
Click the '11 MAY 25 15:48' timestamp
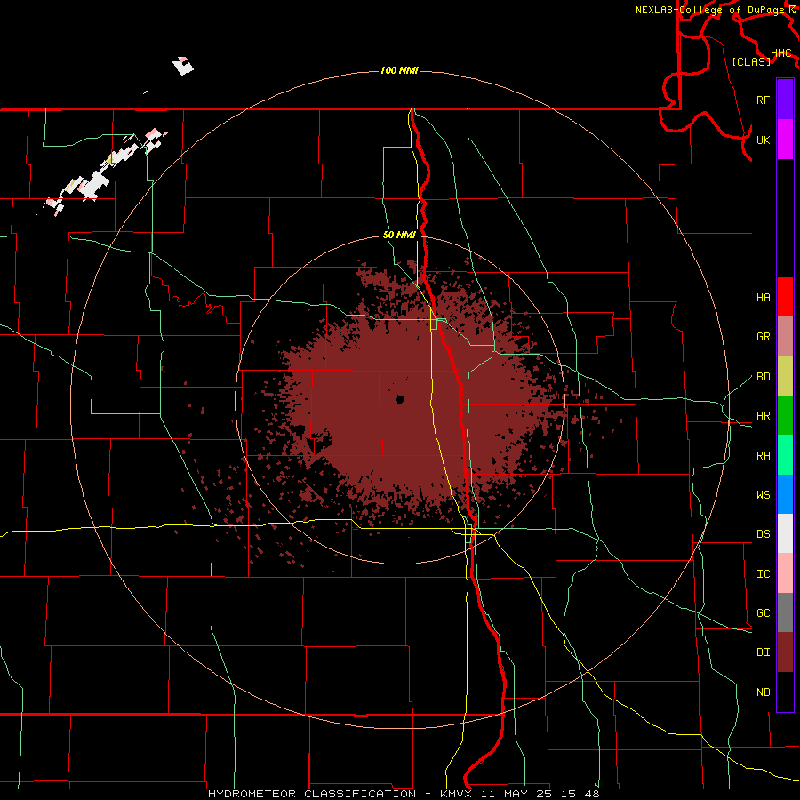tap(540, 794)
